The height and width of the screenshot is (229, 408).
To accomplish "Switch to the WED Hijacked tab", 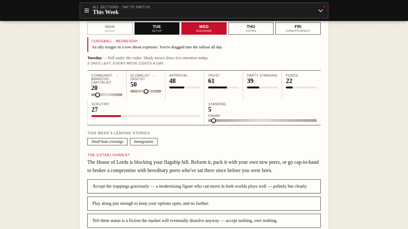I will (204, 28).
